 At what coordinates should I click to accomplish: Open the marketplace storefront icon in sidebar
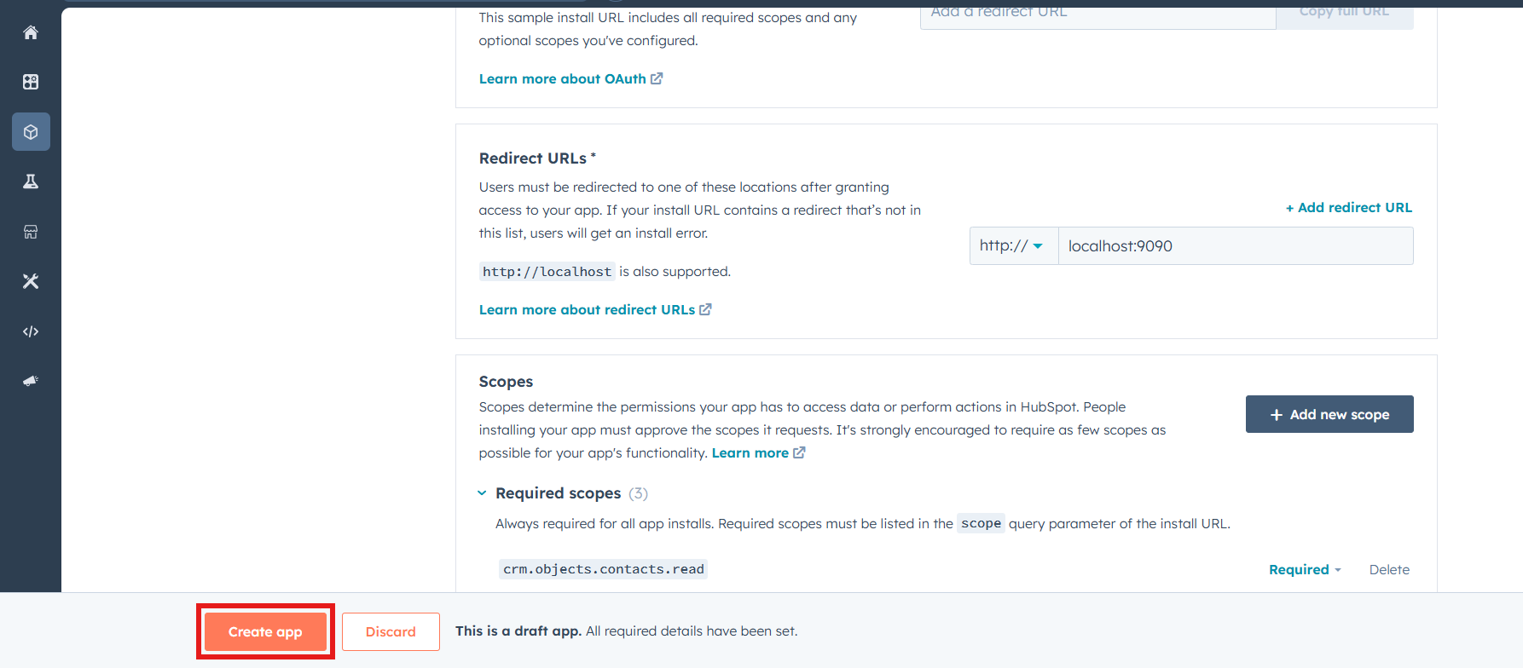tap(31, 232)
